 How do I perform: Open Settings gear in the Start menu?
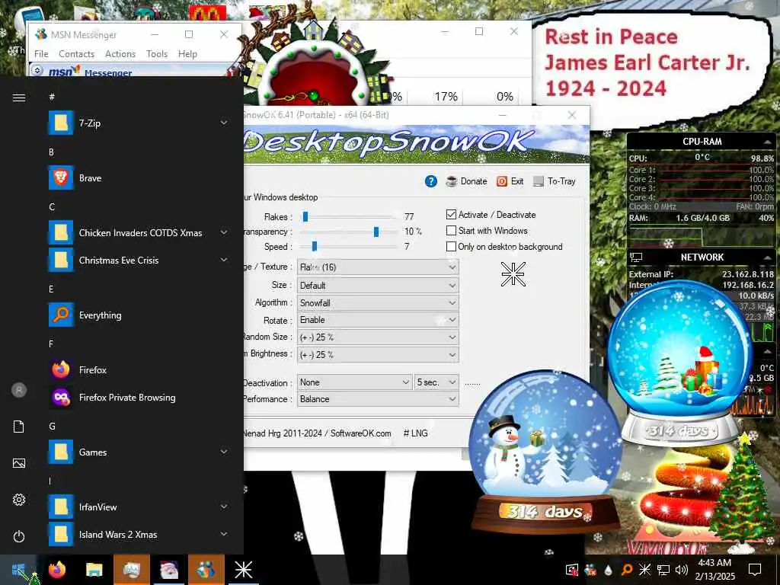(19, 500)
